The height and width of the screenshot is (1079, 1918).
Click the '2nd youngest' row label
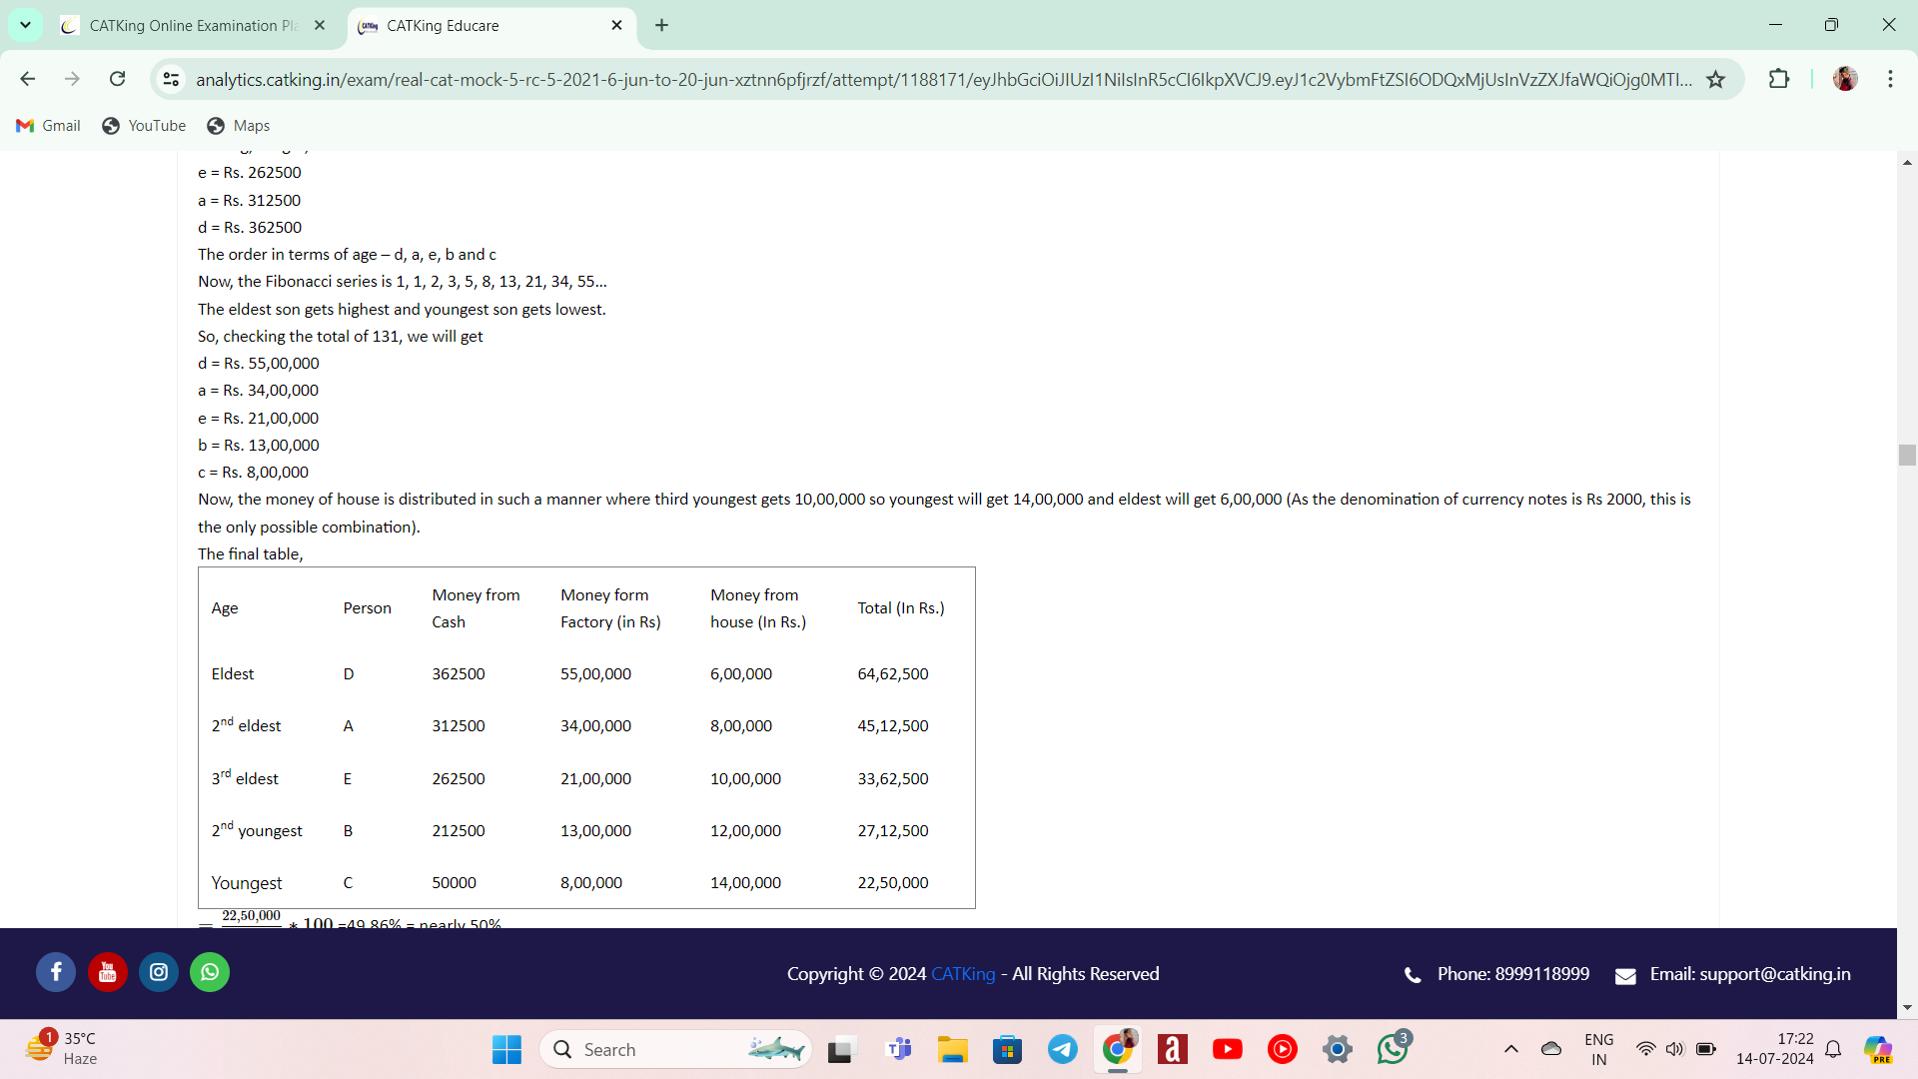(x=257, y=830)
